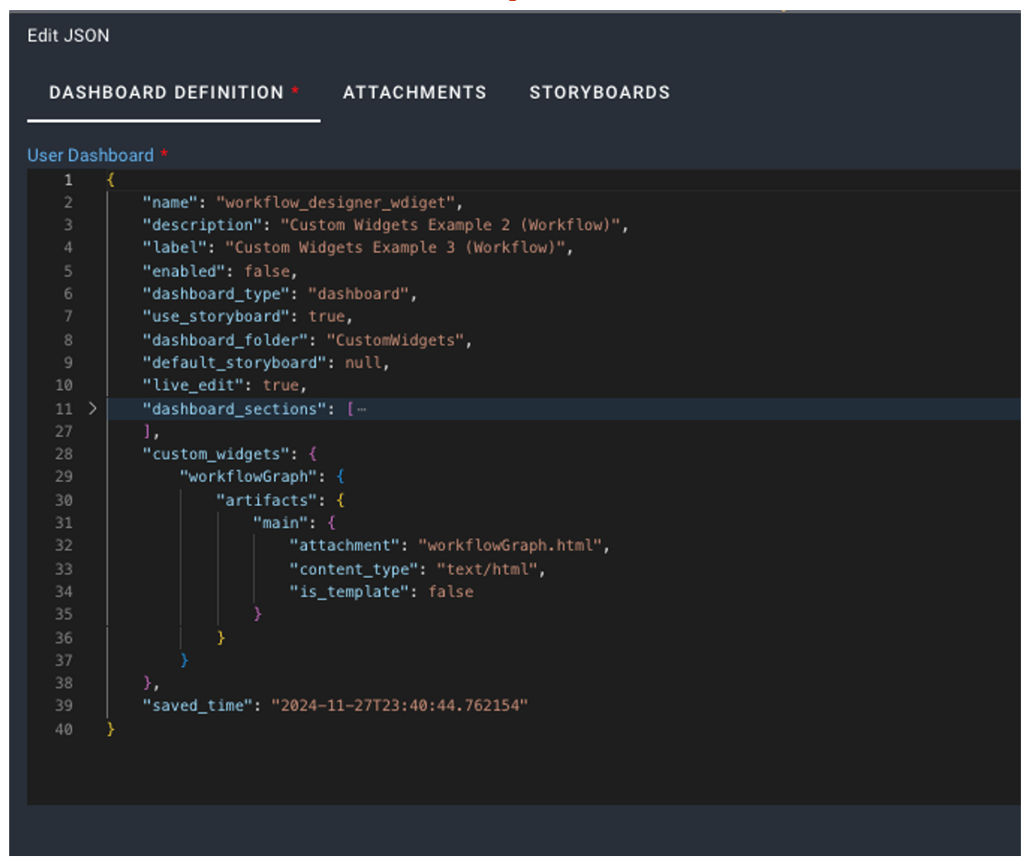Screen dimensions: 1031x868
Task: Click the workflowGraph.html attachment value
Action: click(x=510, y=545)
